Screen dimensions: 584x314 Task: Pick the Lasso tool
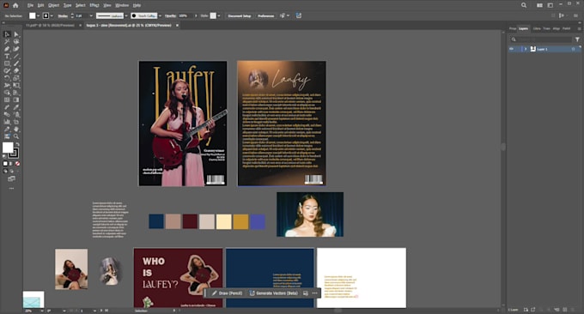coord(16,42)
